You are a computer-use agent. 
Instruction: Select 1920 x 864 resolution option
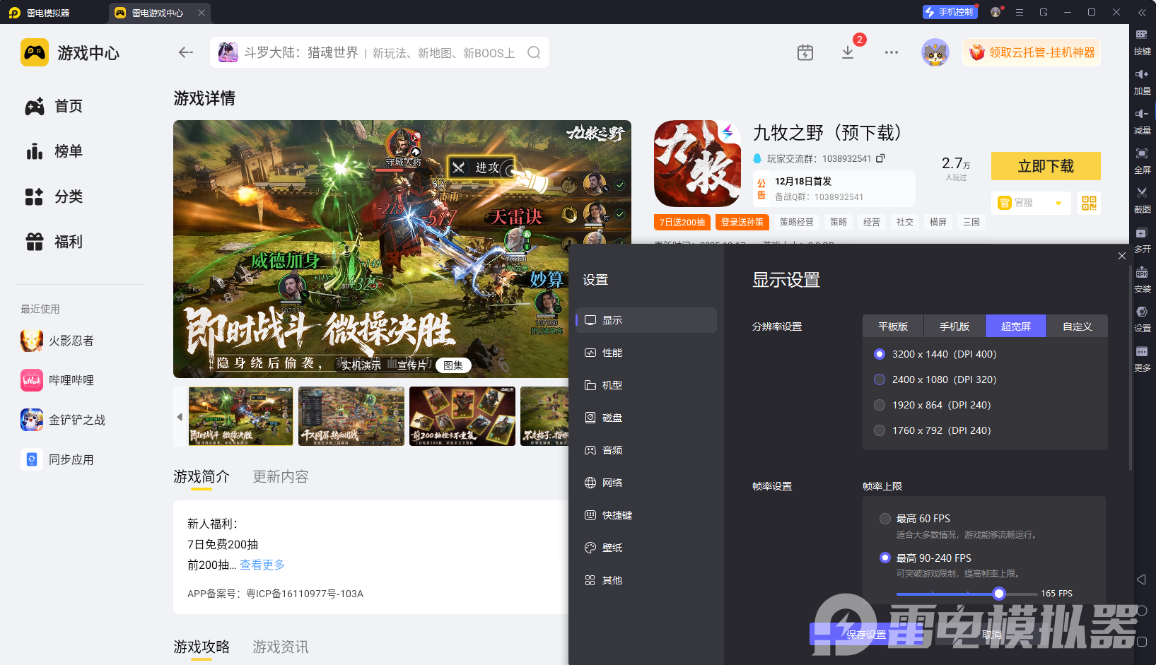point(880,405)
